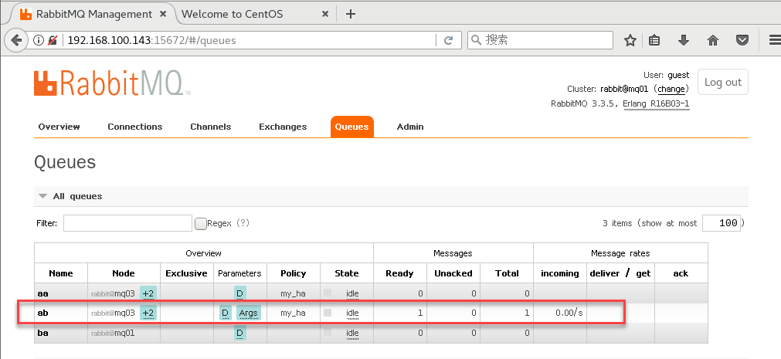The width and height of the screenshot is (781, 359).
Task: Reload the page with refresh icon
Action: pyautogui.click(x=448, y=40)
